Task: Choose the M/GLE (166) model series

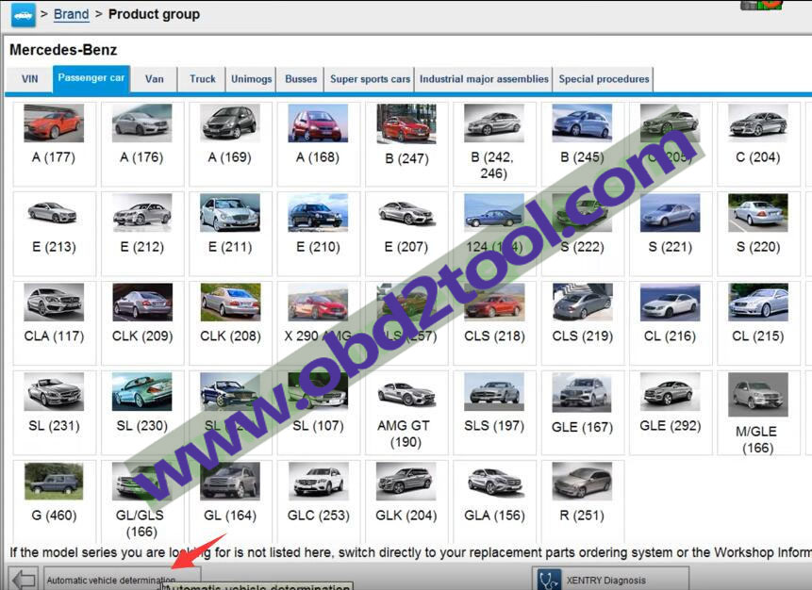Action: [x=758, y=413]
